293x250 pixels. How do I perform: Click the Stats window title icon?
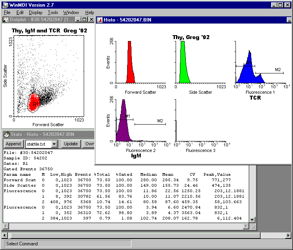(x=5, y=134)
